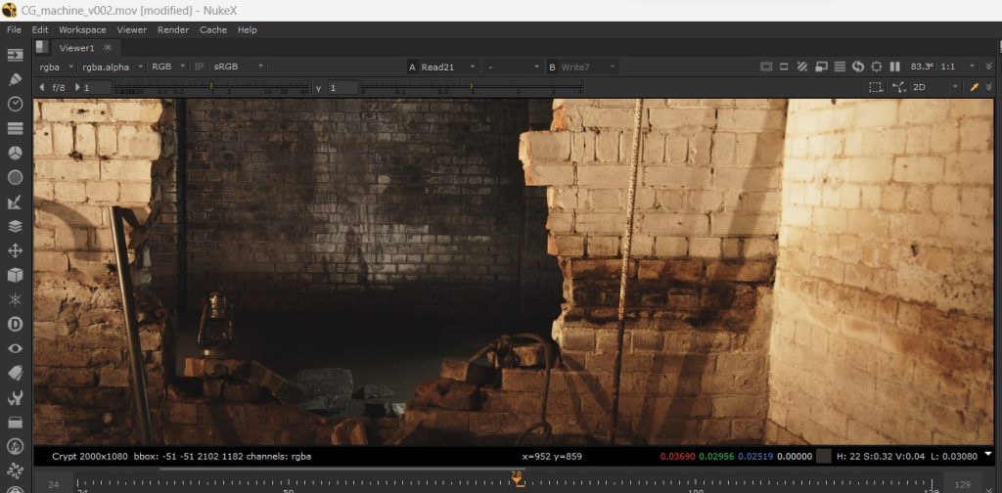Click the target proxy/crosshair square icon
1002x493 pixels.
877,67
